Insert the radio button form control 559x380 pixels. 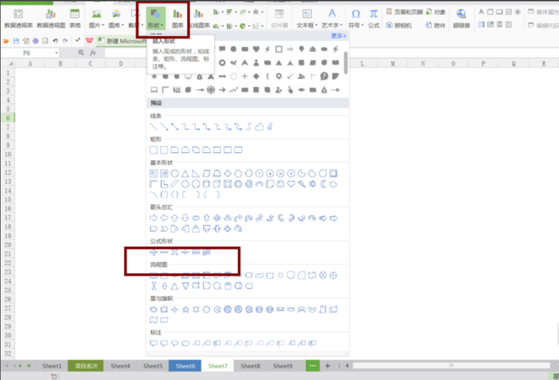tap(517, 12)
